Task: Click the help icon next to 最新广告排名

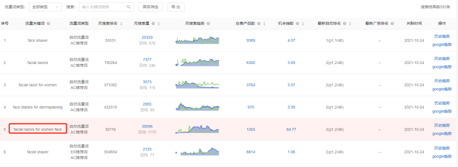Action: point(392,24)
